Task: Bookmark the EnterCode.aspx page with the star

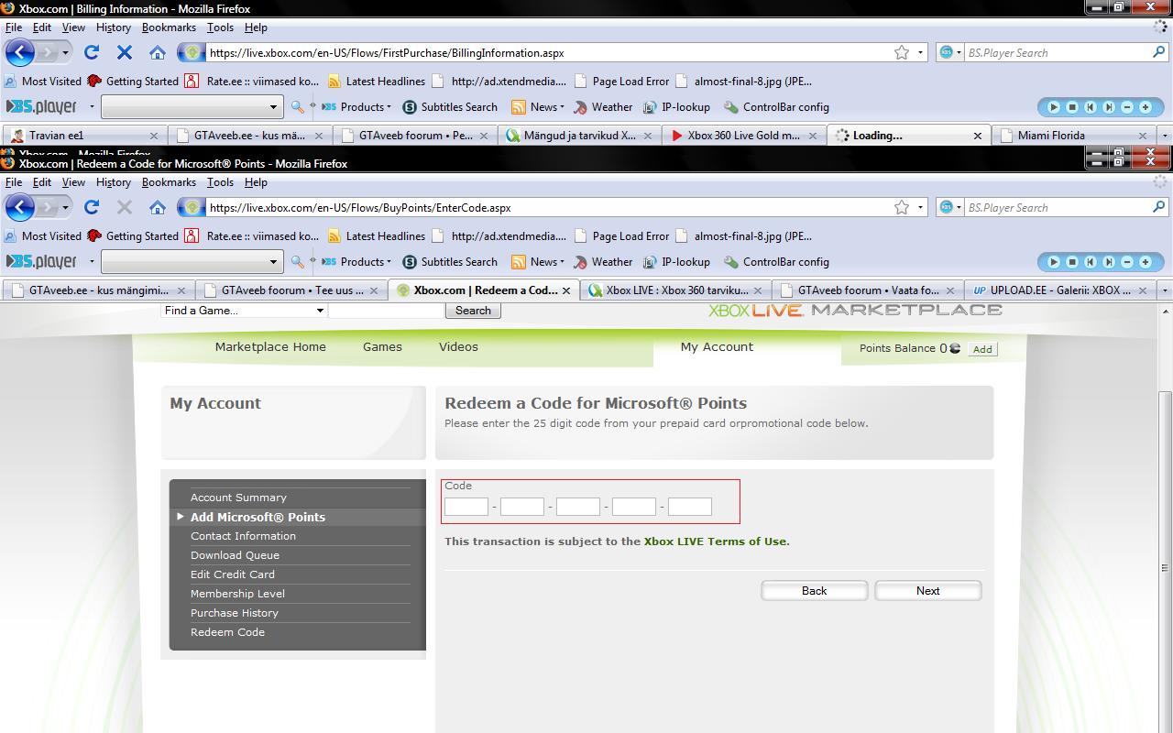Action: pos(902,208)
